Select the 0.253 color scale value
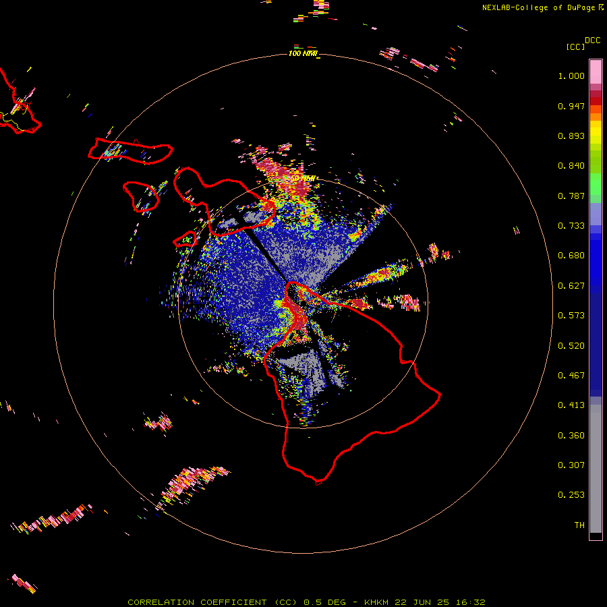The image size is (607, 607). 571,495
